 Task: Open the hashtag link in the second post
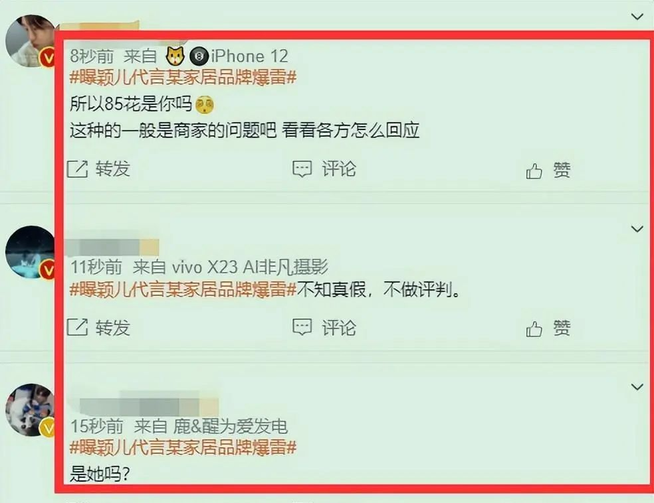pyautogui.click(x=183, y=289)
